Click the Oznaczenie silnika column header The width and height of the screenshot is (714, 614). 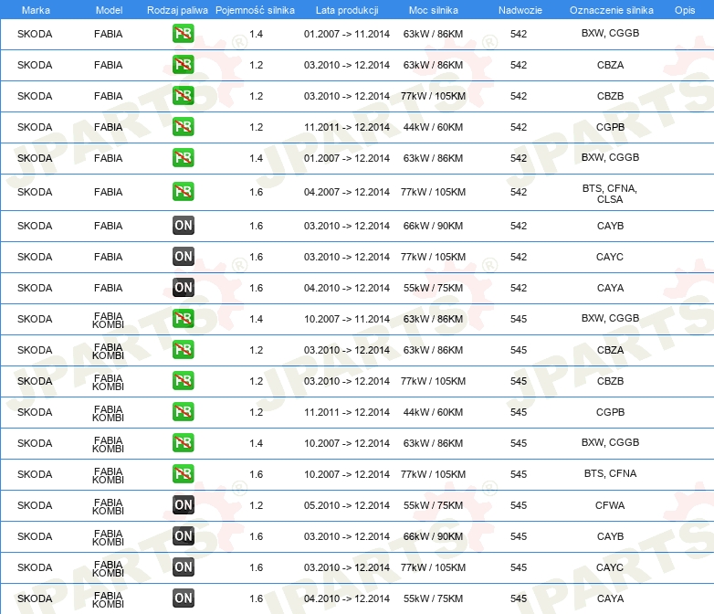click(611, 10)
